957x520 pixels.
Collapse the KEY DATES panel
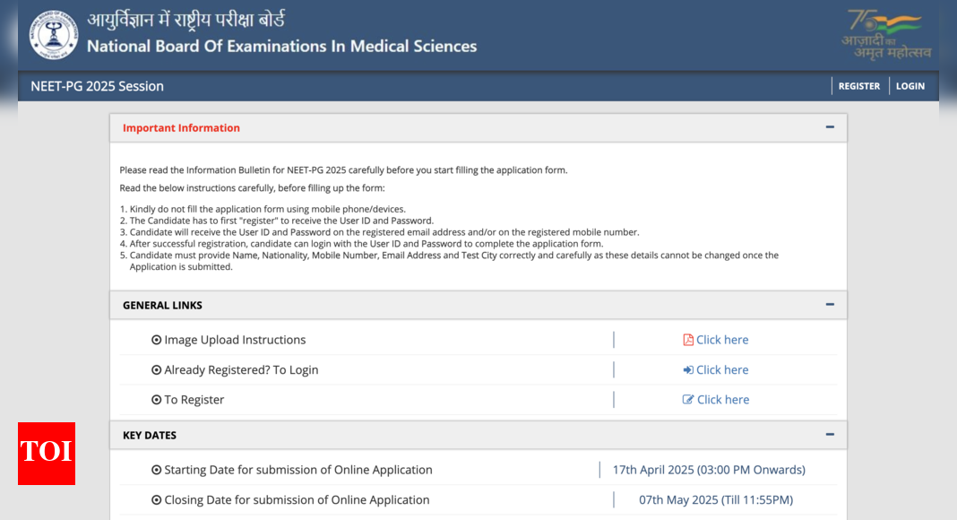(830, 435)
